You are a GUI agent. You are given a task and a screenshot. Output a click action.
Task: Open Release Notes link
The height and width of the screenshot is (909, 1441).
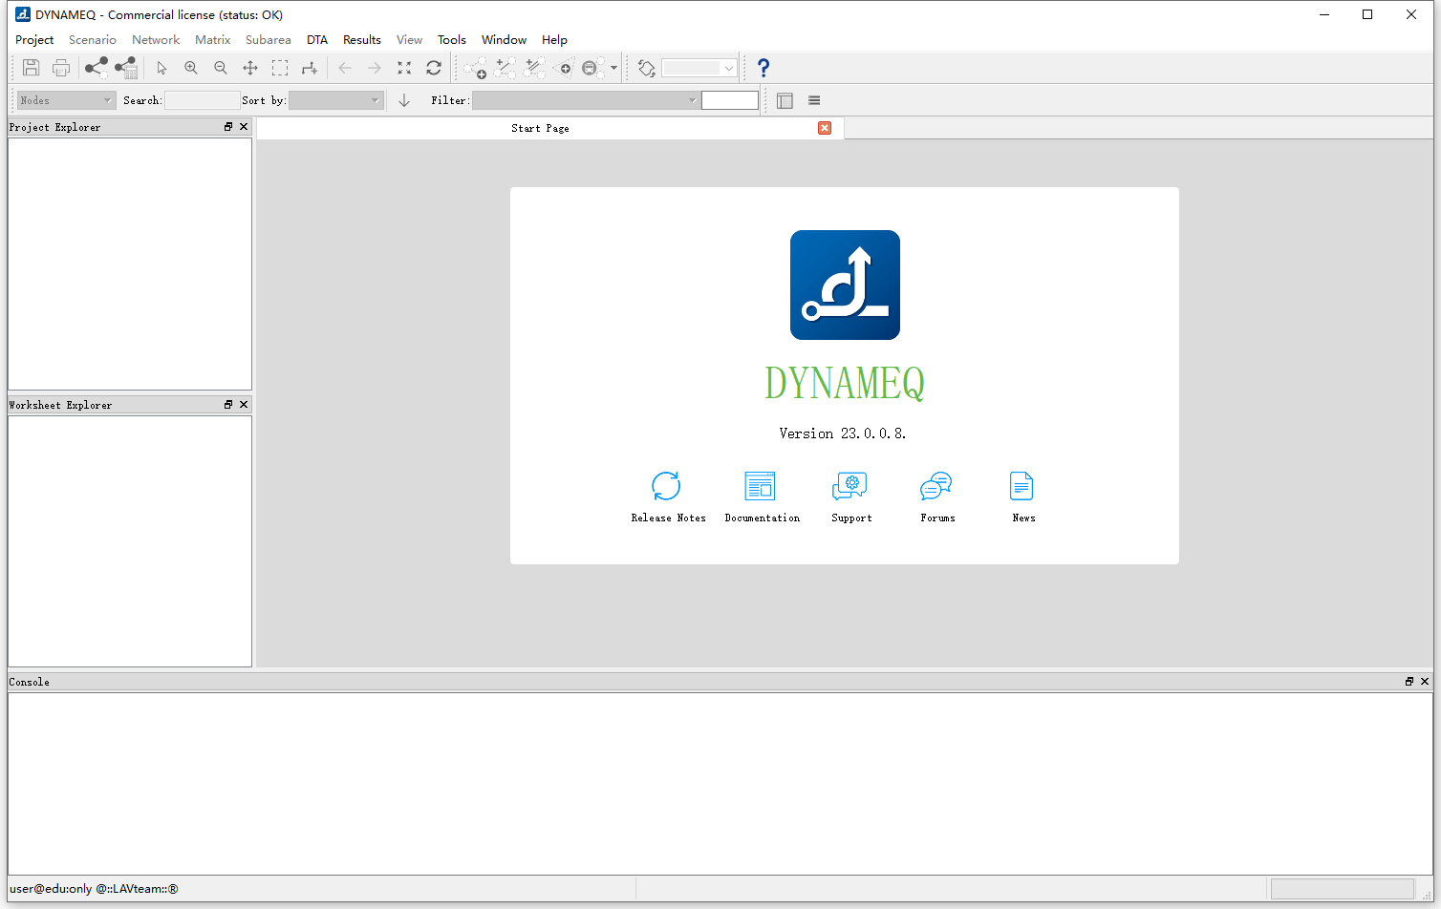coord(668,497)
